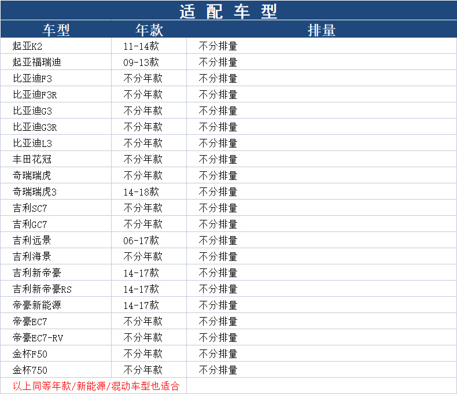Screen dimensions: 457x394
Task: Select the 排量 column header
Action: coord(322,30)
